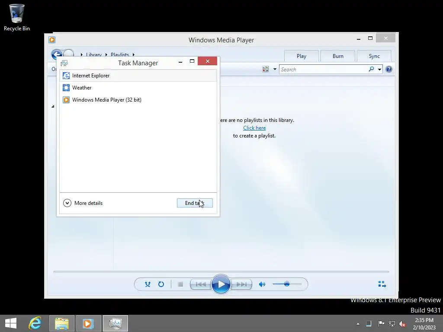
Task: Click the network tray icon
Action: [x=392, y=323]
